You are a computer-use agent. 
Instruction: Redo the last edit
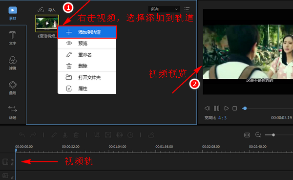(33, 135)
